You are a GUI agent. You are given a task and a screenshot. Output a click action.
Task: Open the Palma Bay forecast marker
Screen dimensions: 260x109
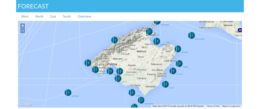[110, 71]
